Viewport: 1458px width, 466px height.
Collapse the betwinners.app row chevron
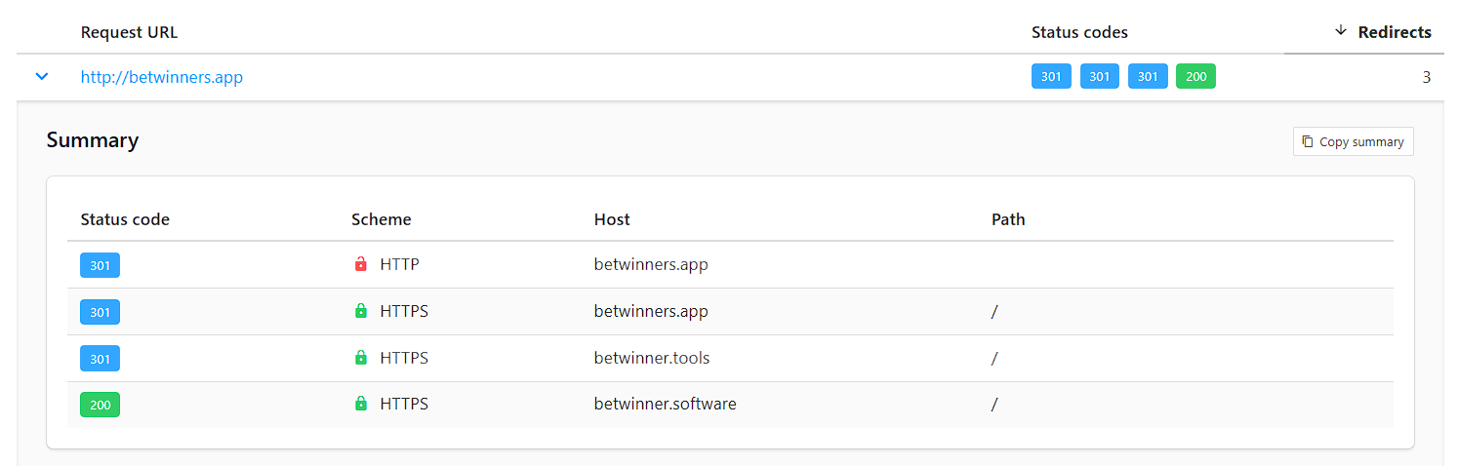pos(42,76)
